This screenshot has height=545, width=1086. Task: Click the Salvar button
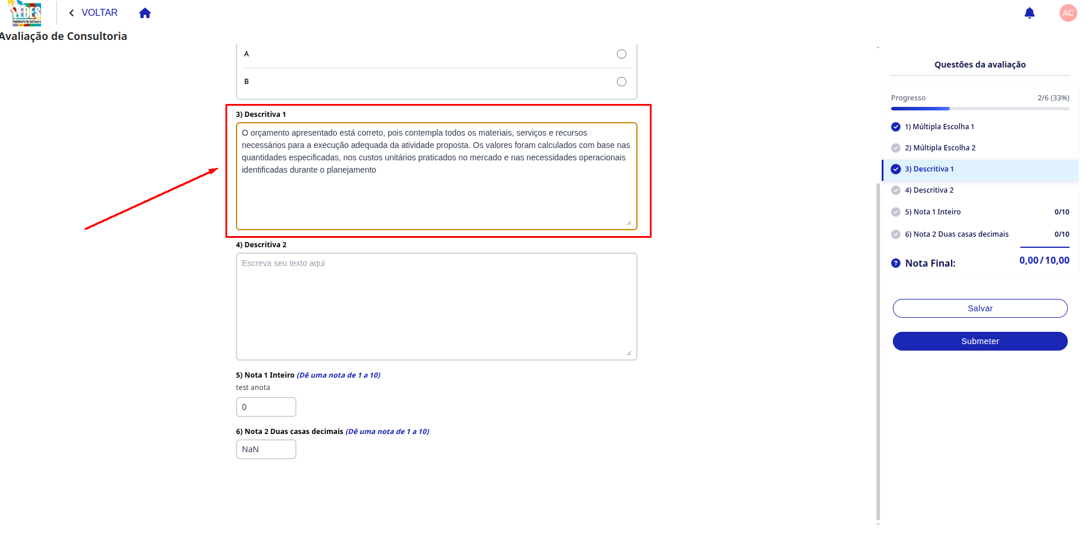980,308
